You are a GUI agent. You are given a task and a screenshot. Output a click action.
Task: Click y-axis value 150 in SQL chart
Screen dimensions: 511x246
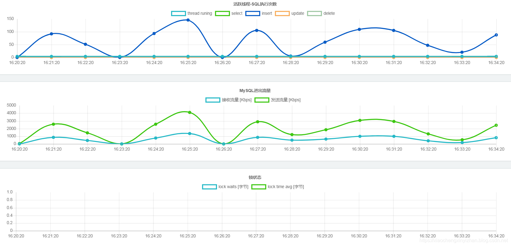point(10,18)
